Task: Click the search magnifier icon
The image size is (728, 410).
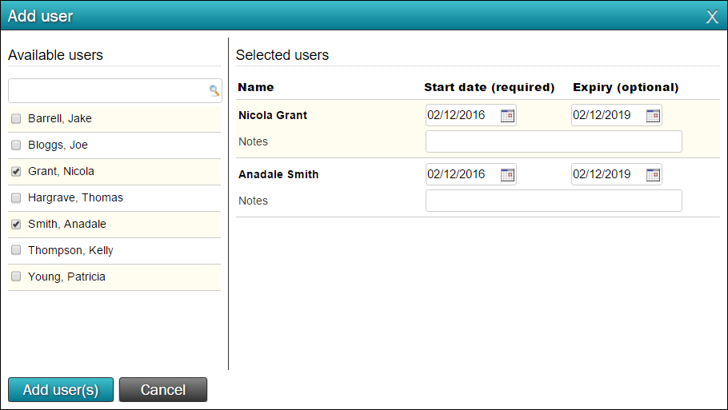Action: click(x=214, y=90)
